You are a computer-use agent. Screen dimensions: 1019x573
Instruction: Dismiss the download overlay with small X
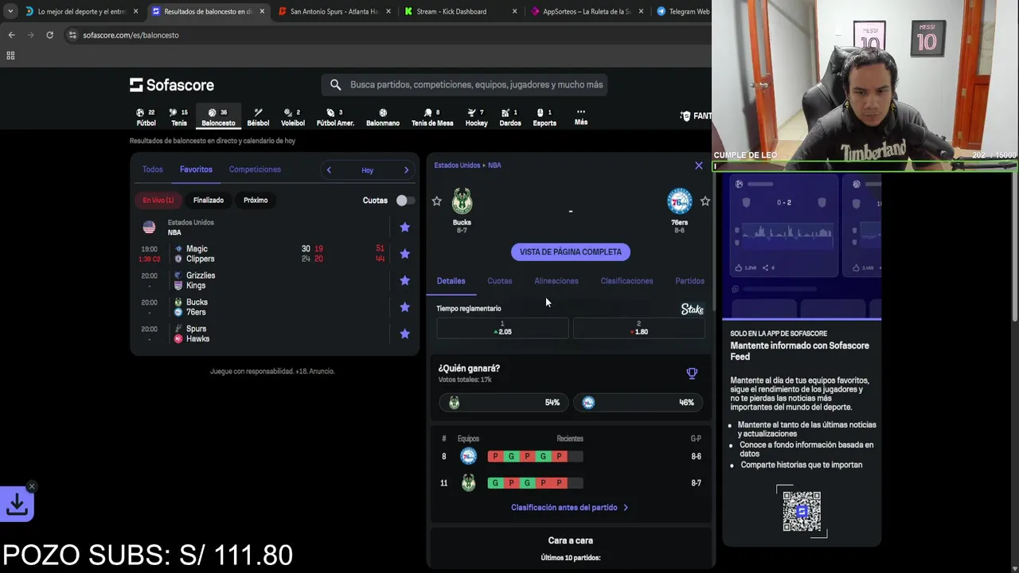click(32, 486)
